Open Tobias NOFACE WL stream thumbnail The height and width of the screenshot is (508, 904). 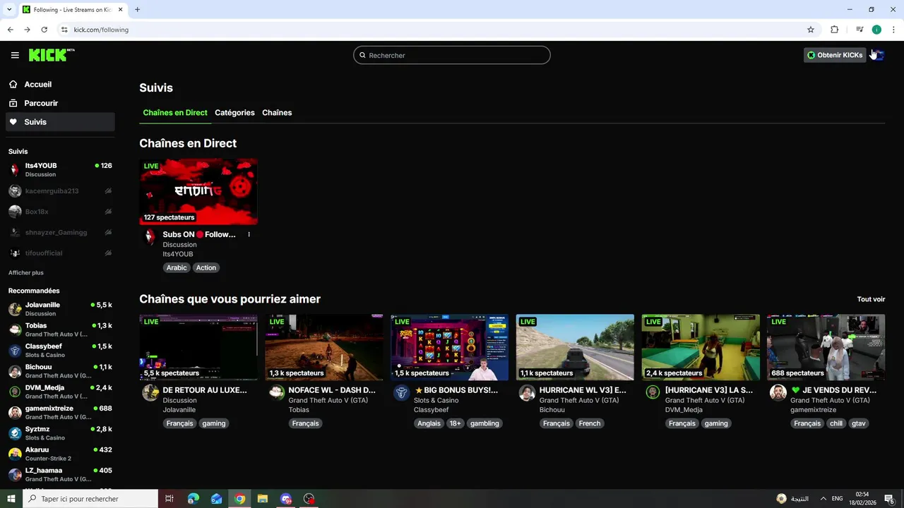click(x=324, y=347)
